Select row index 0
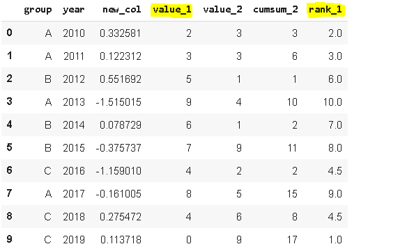The height and width of the screenshot is (251, 414). (9, 33)
